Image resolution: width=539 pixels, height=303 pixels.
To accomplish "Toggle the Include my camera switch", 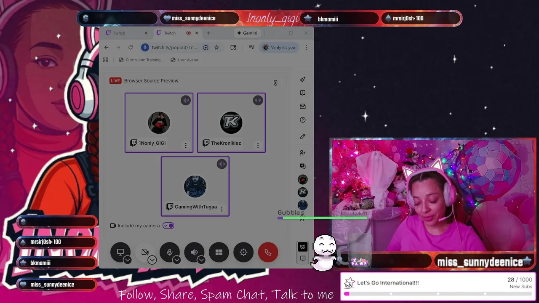I will [x=168, y=226].
